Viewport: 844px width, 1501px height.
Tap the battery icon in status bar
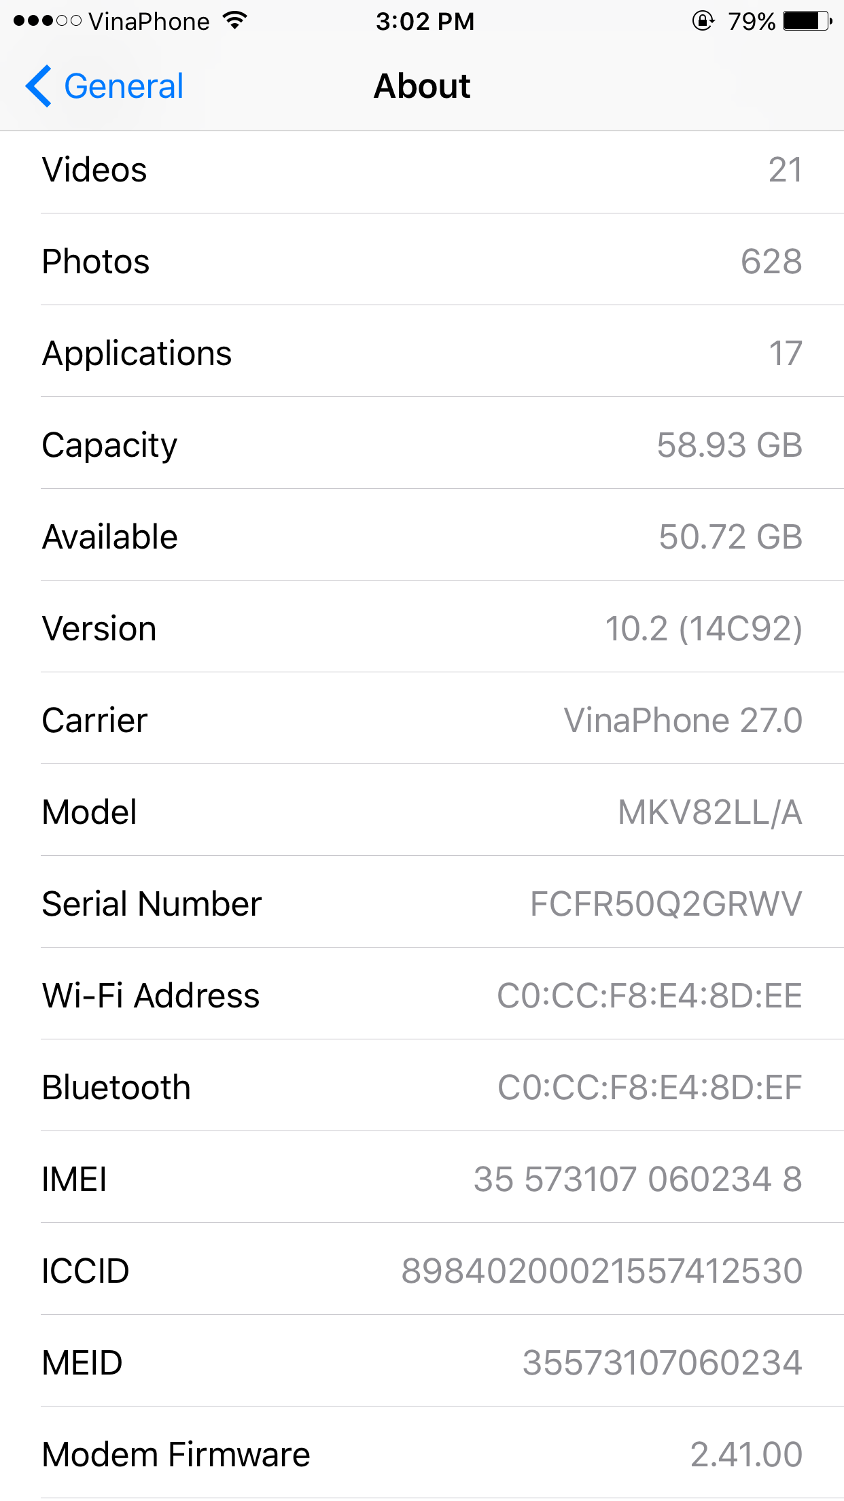807,21
